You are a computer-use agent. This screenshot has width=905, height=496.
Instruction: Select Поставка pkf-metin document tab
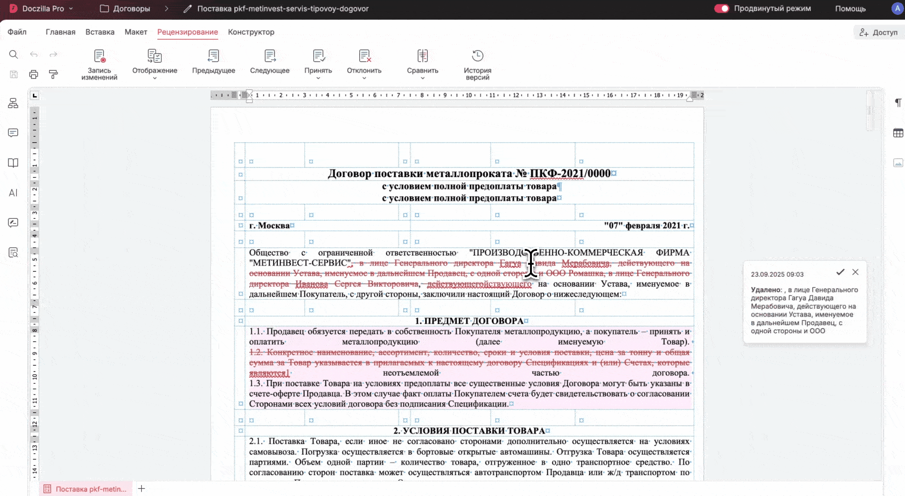click(85, 489)
